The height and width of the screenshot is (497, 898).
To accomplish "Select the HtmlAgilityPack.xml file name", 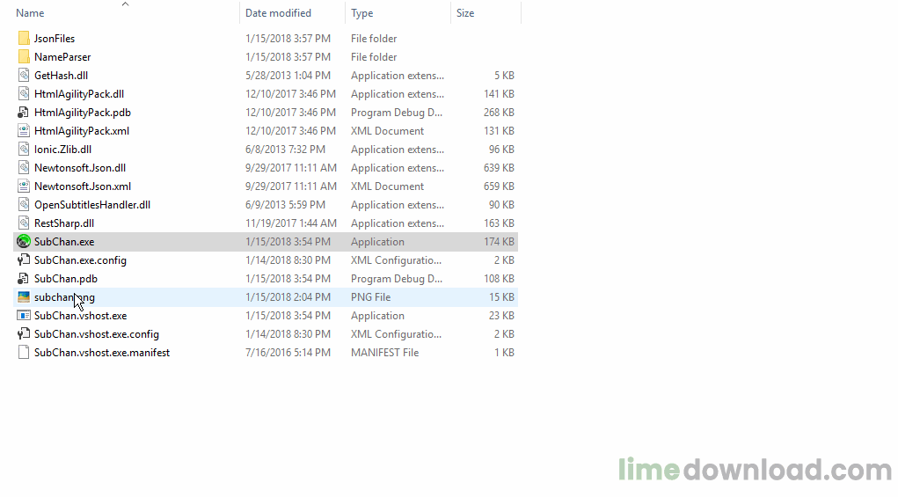I will click(x=82, y=131).
